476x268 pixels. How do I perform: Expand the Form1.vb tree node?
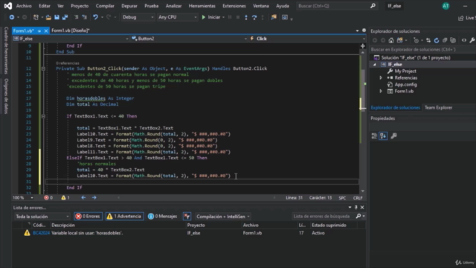pyautogui.click(x=381, y=91)
